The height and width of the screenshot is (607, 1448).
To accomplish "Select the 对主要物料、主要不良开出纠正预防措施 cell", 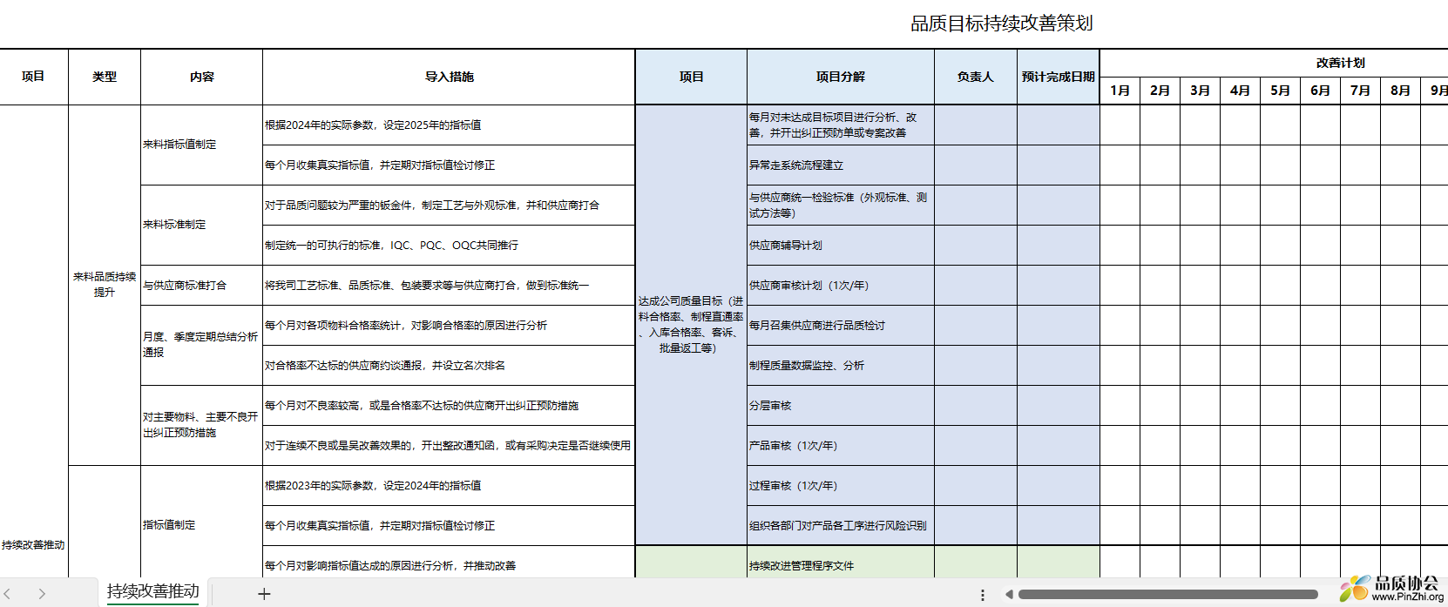I will [201, 425].
